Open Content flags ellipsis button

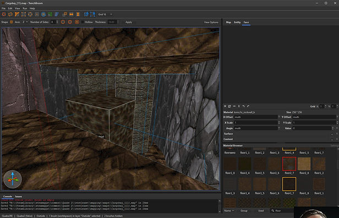(x=332, y=139)
